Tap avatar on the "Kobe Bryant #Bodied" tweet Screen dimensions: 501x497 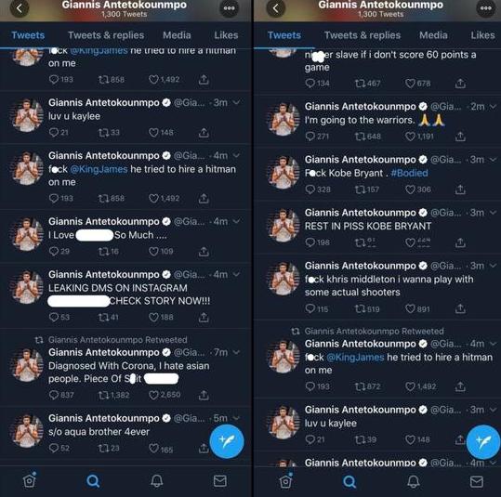pos(283,173)
